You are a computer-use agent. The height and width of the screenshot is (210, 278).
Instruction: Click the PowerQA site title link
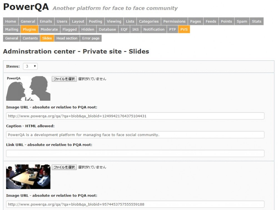coord(26,7)
